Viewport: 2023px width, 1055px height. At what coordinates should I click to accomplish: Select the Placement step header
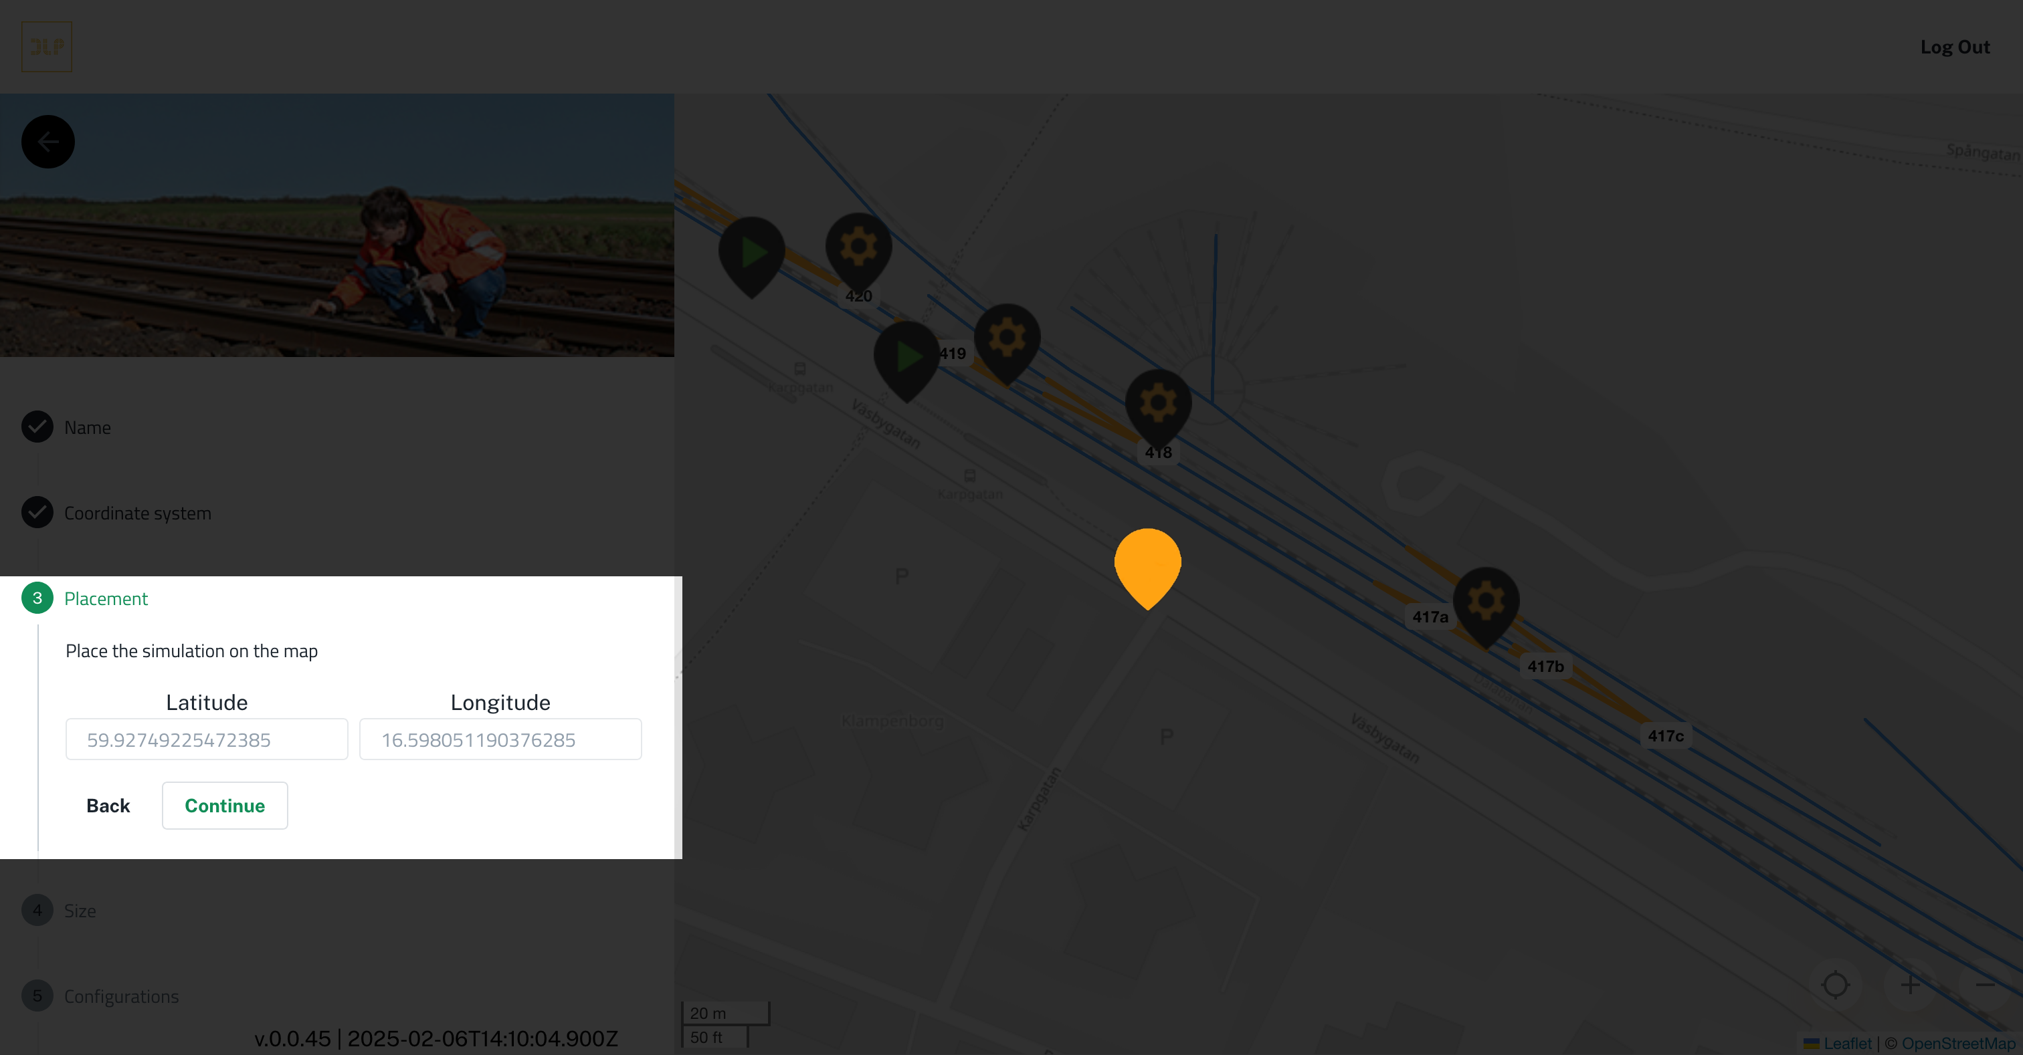pos(106,598)
